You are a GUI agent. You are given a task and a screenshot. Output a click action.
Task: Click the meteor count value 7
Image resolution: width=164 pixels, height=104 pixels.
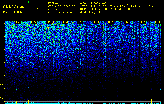(37, 12)
